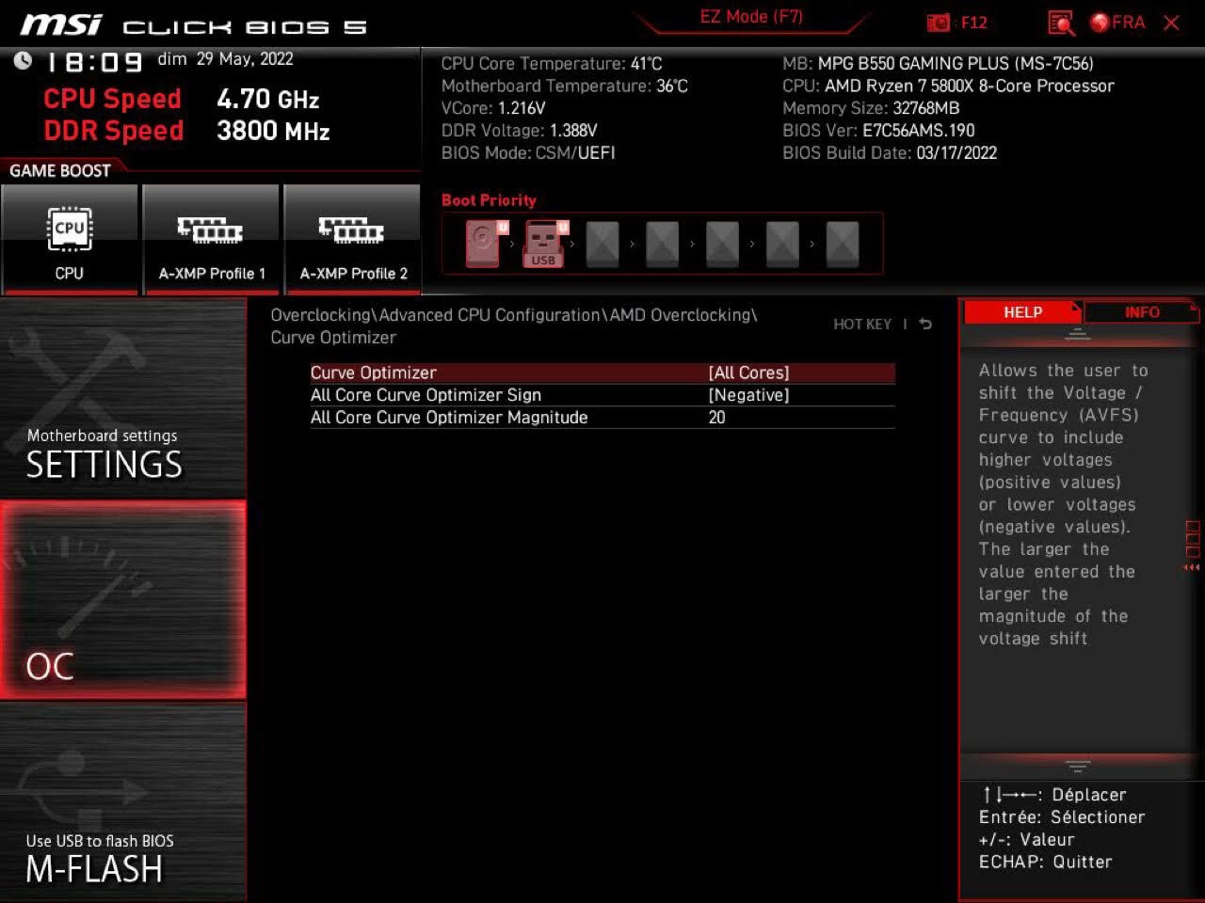Toggle A-XMP Profile 1
Screen dimensions: 1205x903
[212, 240]
